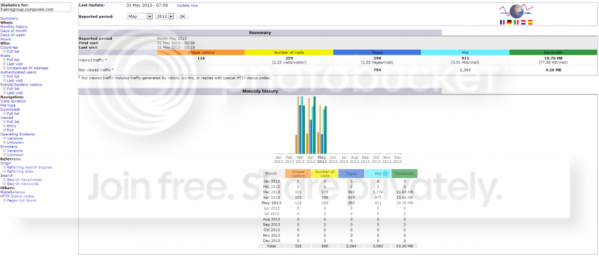This screenshot has height=256, width=599.
Task: Switch language using the French flag
Action: (502, 23)
